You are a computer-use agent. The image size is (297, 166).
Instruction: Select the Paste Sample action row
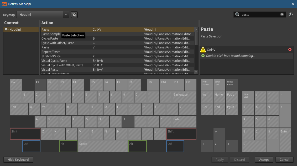(117, 34)
